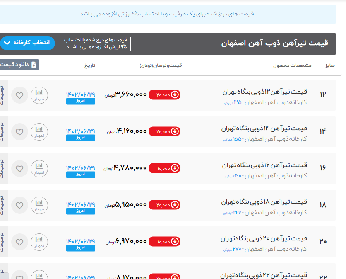Open the chart icon for size 14 beam
The height and width of the screenshot is (279, 346).
(39, 131)
